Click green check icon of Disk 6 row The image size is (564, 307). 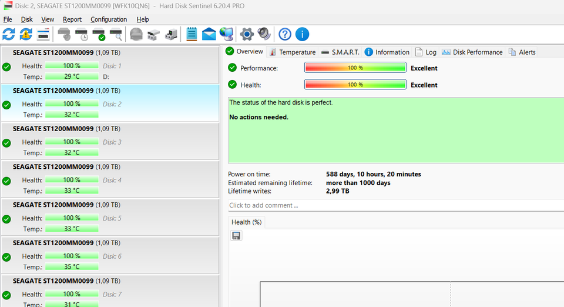(6, 257)
